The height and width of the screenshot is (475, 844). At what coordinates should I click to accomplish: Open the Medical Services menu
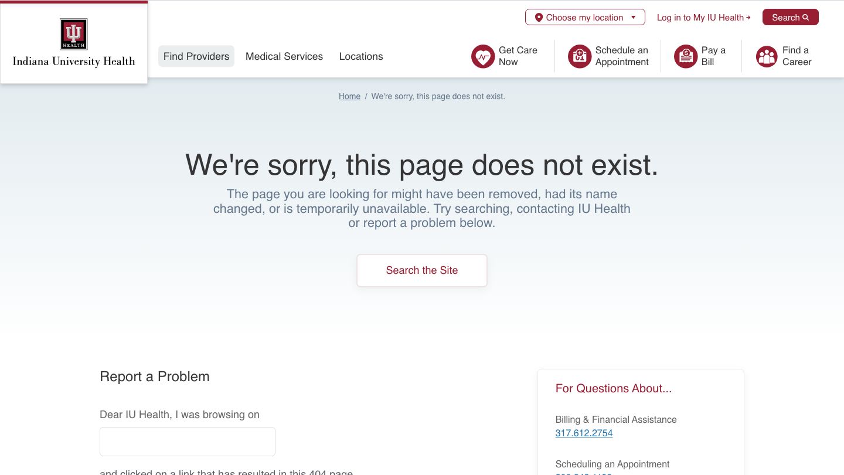284,56
